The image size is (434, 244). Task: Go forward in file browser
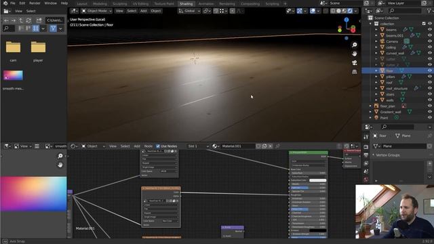point(14,20)
